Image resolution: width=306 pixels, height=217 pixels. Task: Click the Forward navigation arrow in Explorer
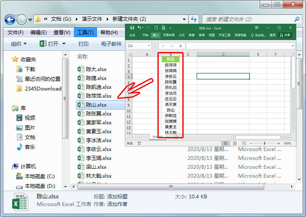click(22, 19)
